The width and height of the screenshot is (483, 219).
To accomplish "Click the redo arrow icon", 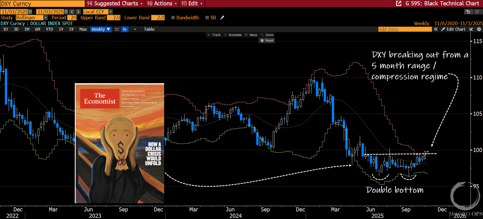I will click(x=477, y=12).
